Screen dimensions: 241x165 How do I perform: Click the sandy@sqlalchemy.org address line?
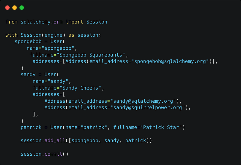(113, 101)
